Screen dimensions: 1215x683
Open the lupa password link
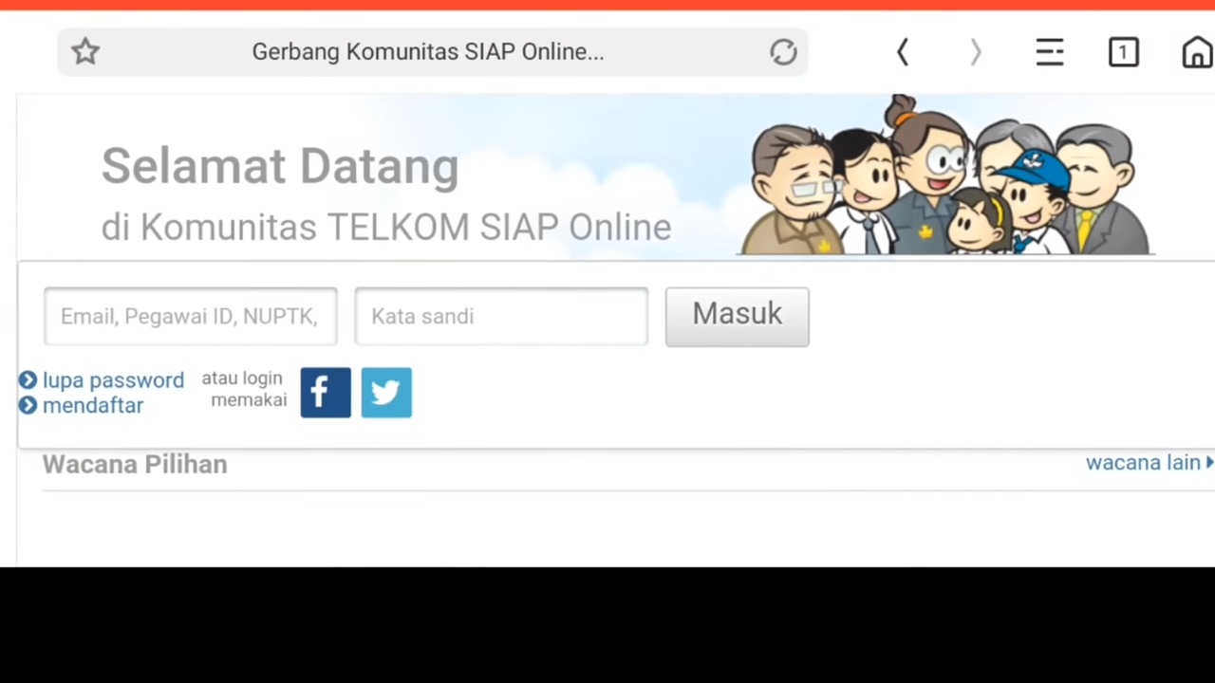(113, 380)
